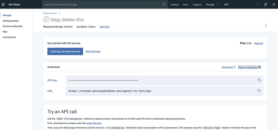278x130 pixels.
Task: Click the Add Tags link
Action: click(104, 27)
